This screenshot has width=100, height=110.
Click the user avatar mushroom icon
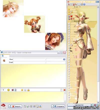tap(4, 61)
